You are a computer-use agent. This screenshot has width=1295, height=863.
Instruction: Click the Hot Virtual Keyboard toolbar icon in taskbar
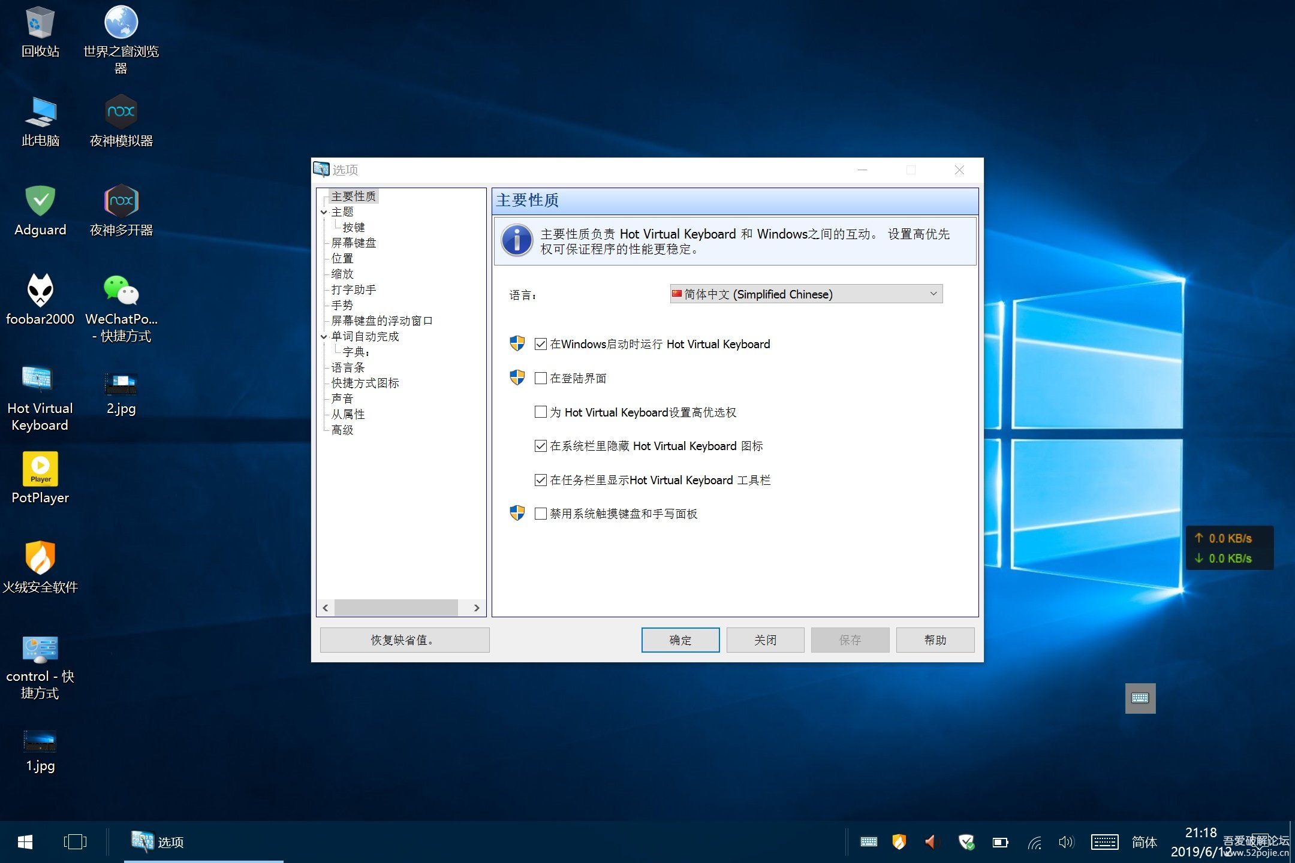pyautogui.click(x=869, y=842)
